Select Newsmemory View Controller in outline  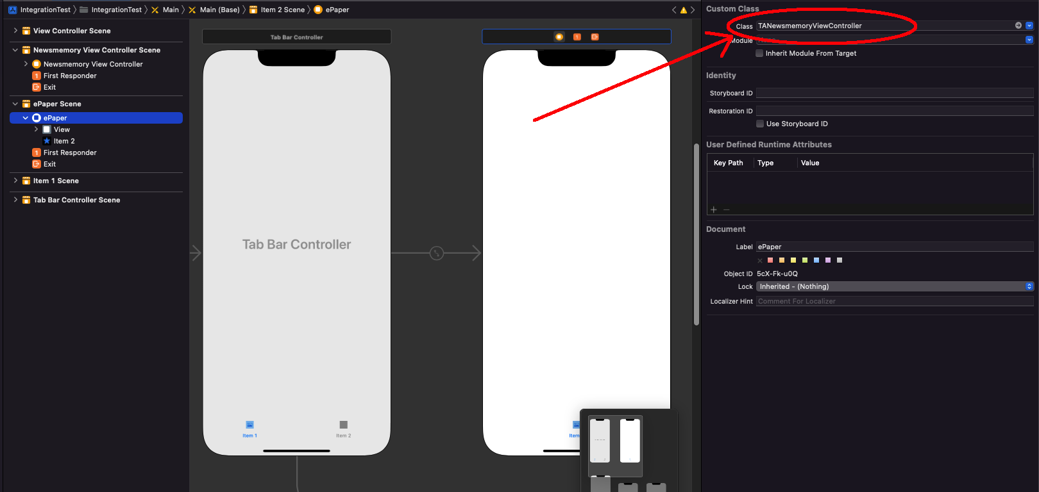(x=93, y=64)
